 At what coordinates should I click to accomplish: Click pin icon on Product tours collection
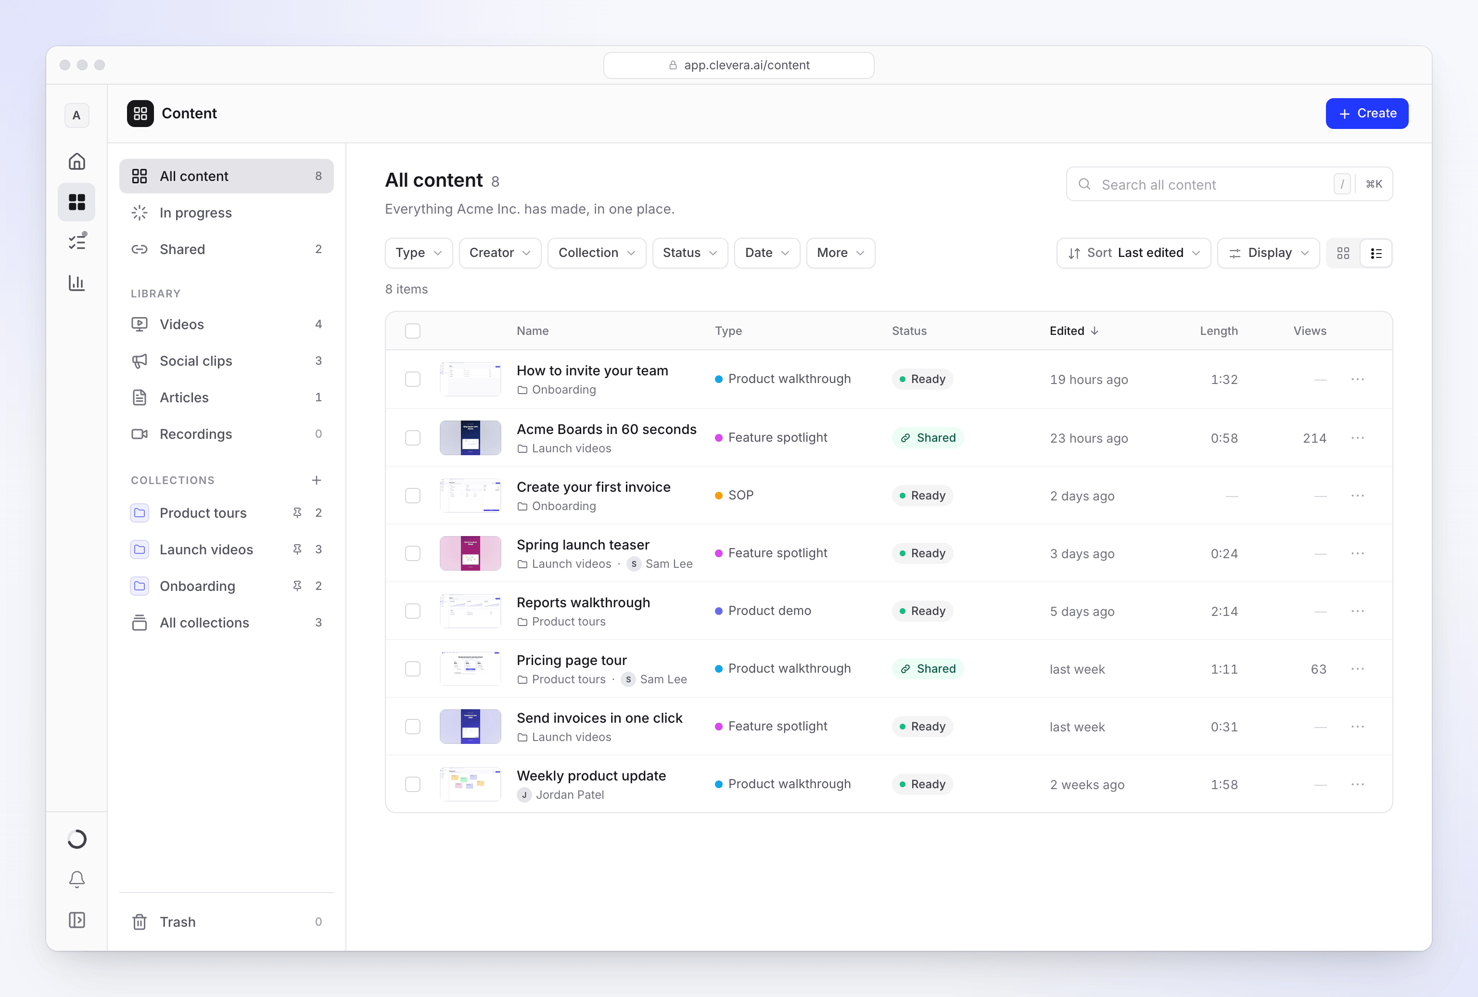pos(297,512)
